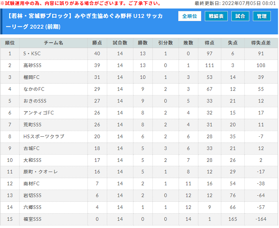Viewport: 279px width, 228px height.
Task: Click the 失点 column header
Action: (x=233, y=43)
